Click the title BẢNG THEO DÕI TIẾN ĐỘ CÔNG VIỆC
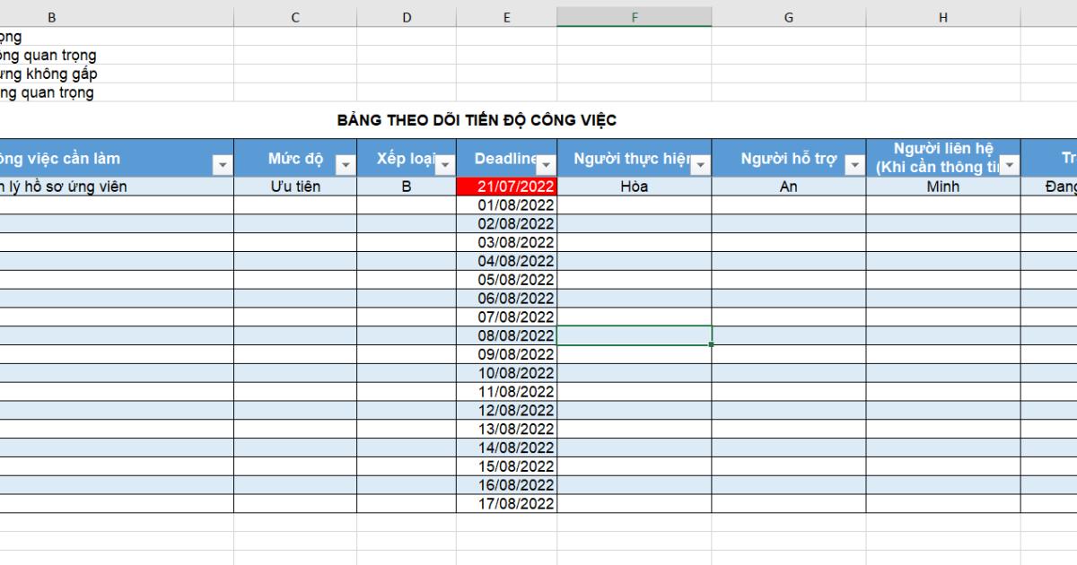 point(477,120)
